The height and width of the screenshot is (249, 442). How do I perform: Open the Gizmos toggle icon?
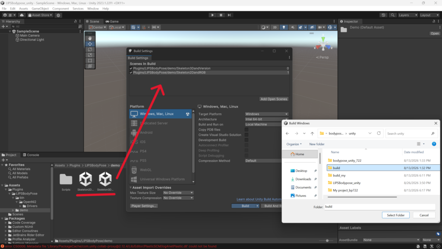coord(330,27)
